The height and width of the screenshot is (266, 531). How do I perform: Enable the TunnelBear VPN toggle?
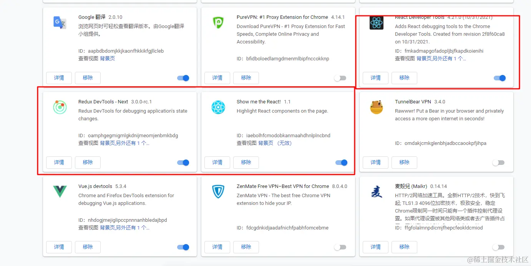point(498,163)
